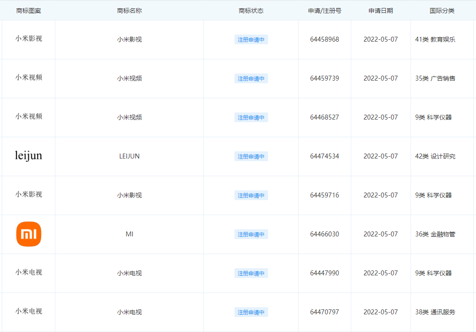Click the 商标图案 column header

click(29, 11)
